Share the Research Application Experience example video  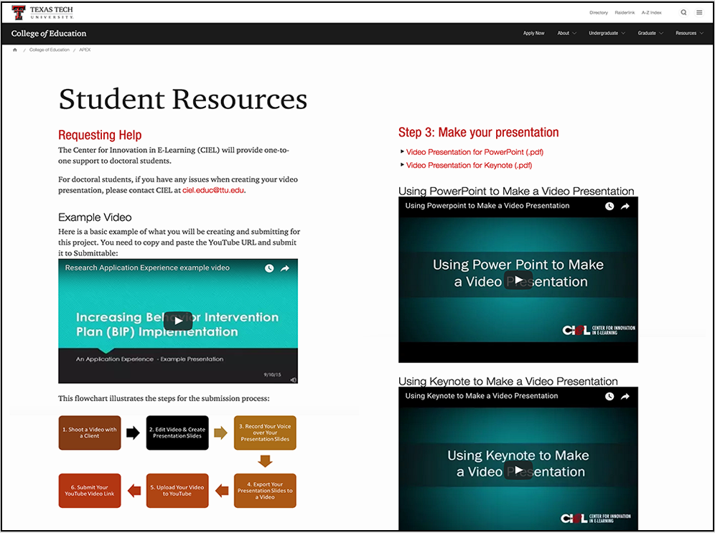coord(285,268)
